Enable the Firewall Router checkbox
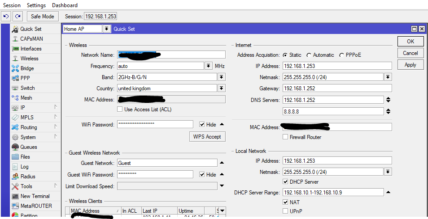Viewport: 428px width, 219px height. pos(285,137)
